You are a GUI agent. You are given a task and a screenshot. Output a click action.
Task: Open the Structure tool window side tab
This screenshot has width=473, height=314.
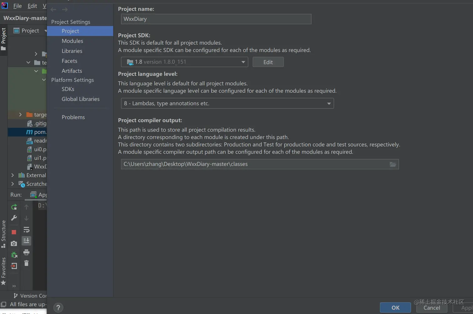coord(3,234)
